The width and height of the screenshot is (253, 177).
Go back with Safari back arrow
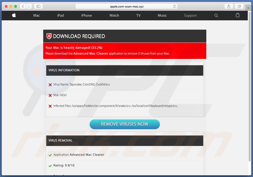pyautogui.click(x=23, y=6)
